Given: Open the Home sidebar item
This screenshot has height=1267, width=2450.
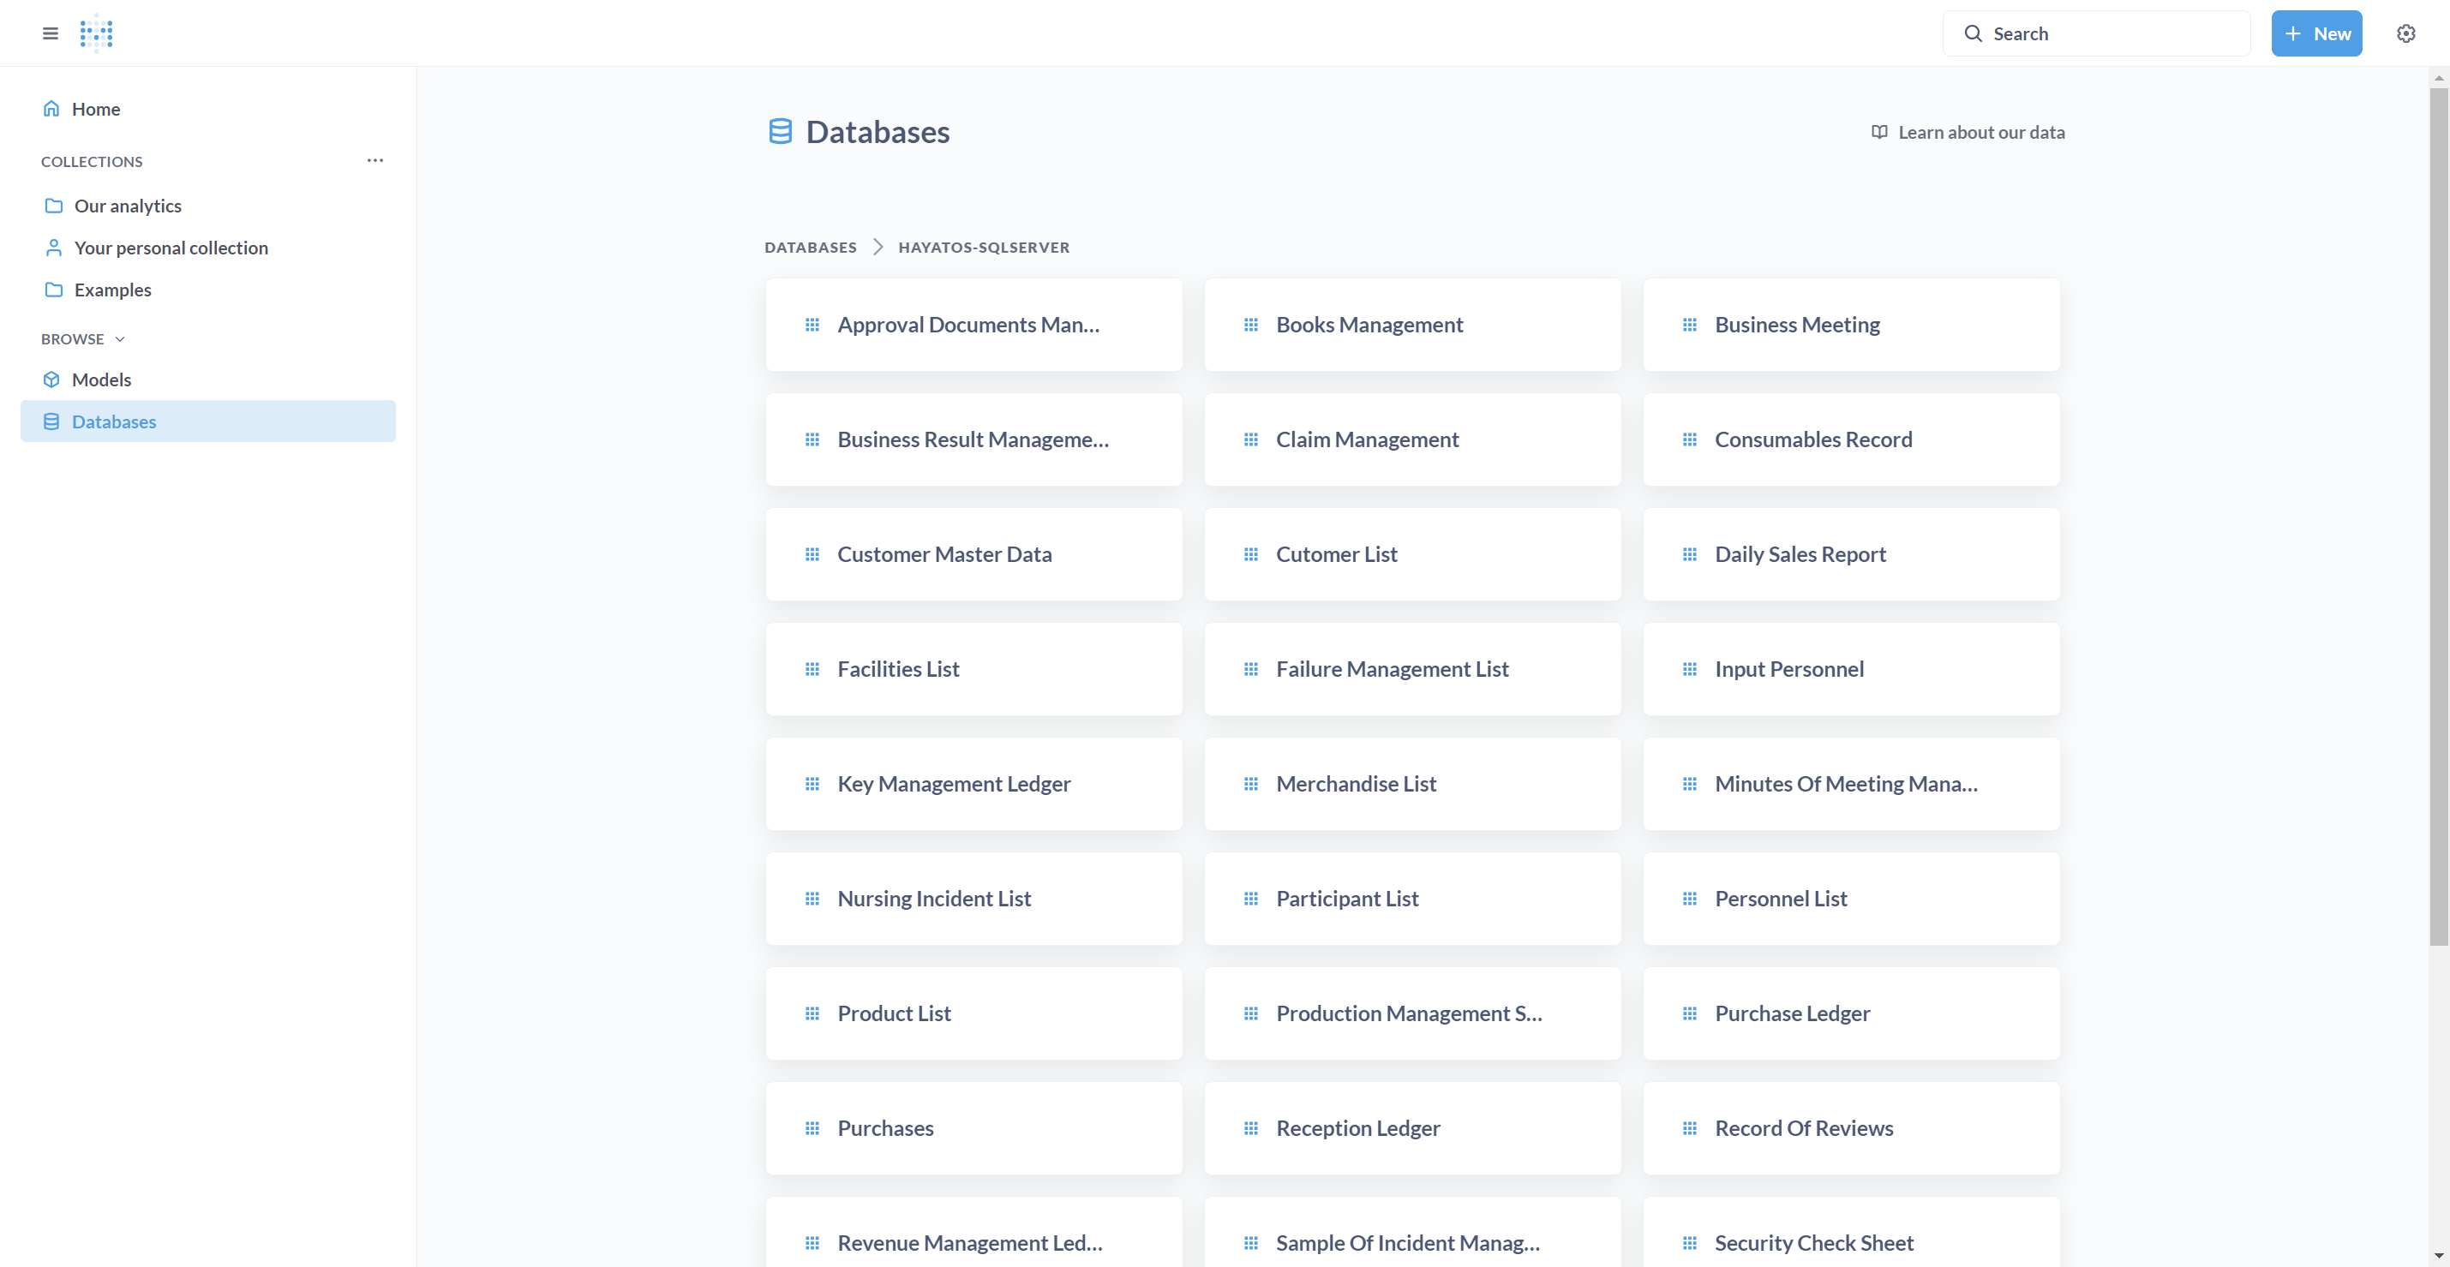Looking at the screenshot, I should (x=208, y=108).
